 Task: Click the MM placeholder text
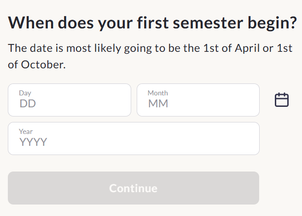[158, 104]
